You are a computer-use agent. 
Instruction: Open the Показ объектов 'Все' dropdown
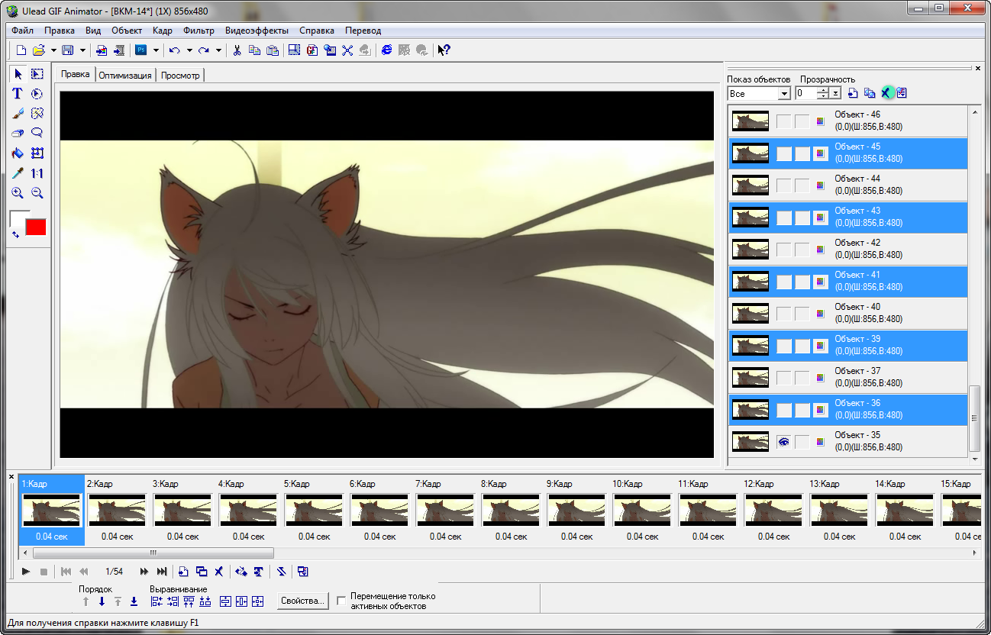click(x=784, y=93)
